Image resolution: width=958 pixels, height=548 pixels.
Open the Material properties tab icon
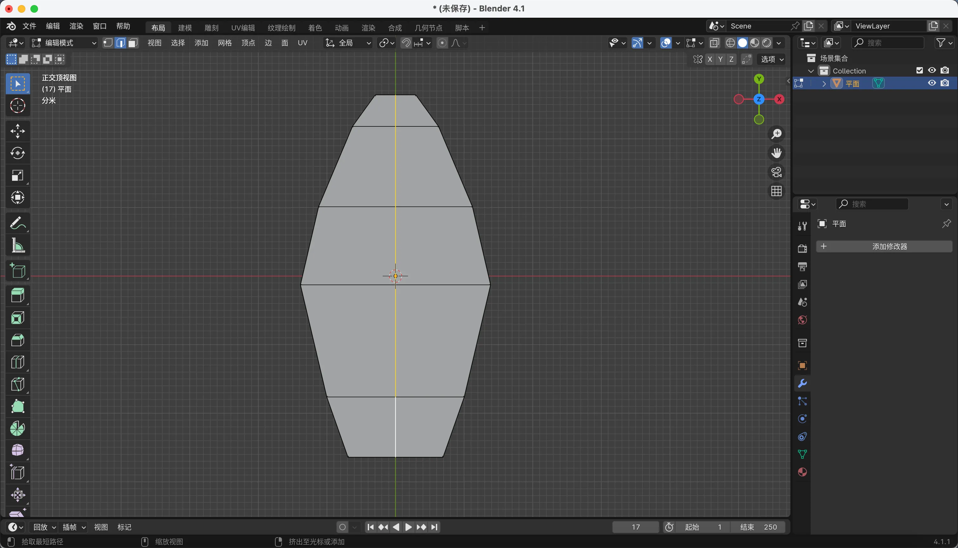tap(802, 472)
